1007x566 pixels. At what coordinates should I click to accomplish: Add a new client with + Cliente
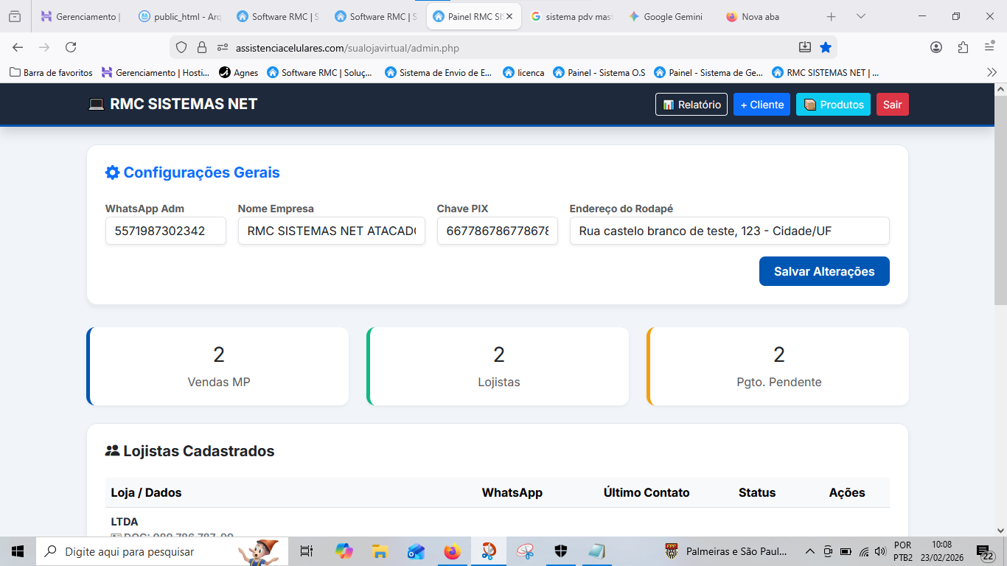762,105
